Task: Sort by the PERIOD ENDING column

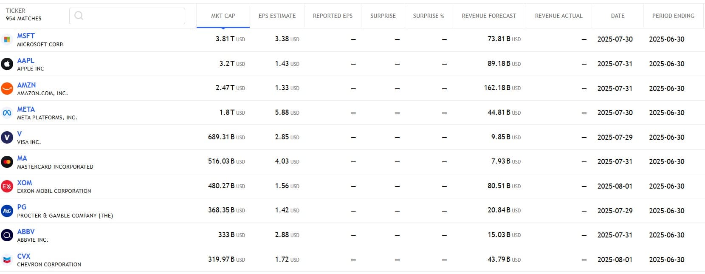Action: [x=673, y=16]
